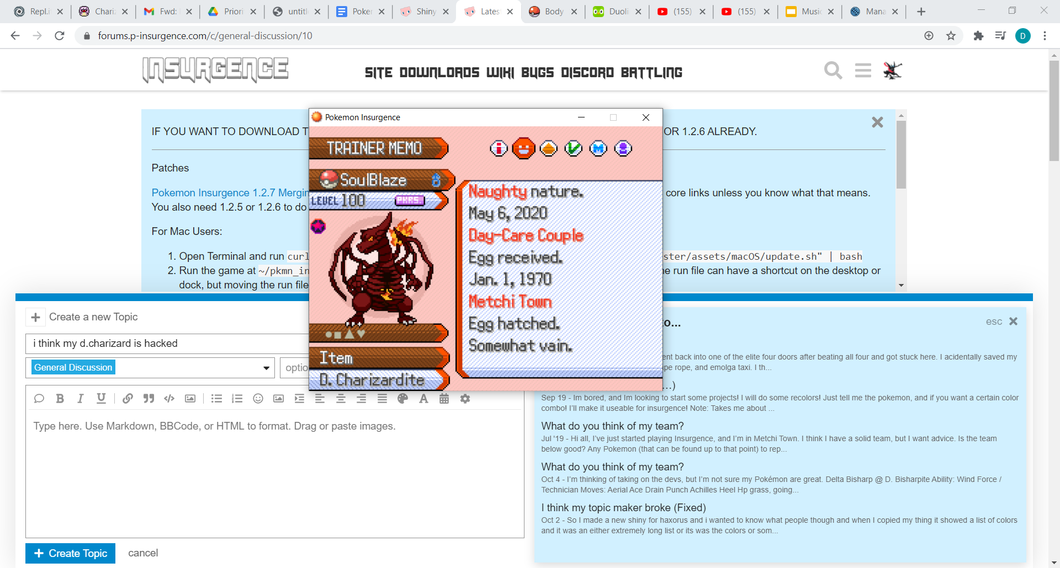The height and width of the screenshot is (568, 1060).
Task: Open the DISCORD navigation link
Action: (587, 73)
